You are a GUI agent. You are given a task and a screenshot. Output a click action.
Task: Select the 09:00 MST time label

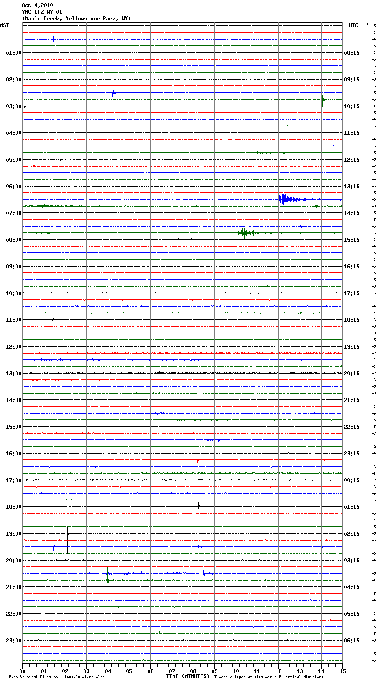click(14, 267)
